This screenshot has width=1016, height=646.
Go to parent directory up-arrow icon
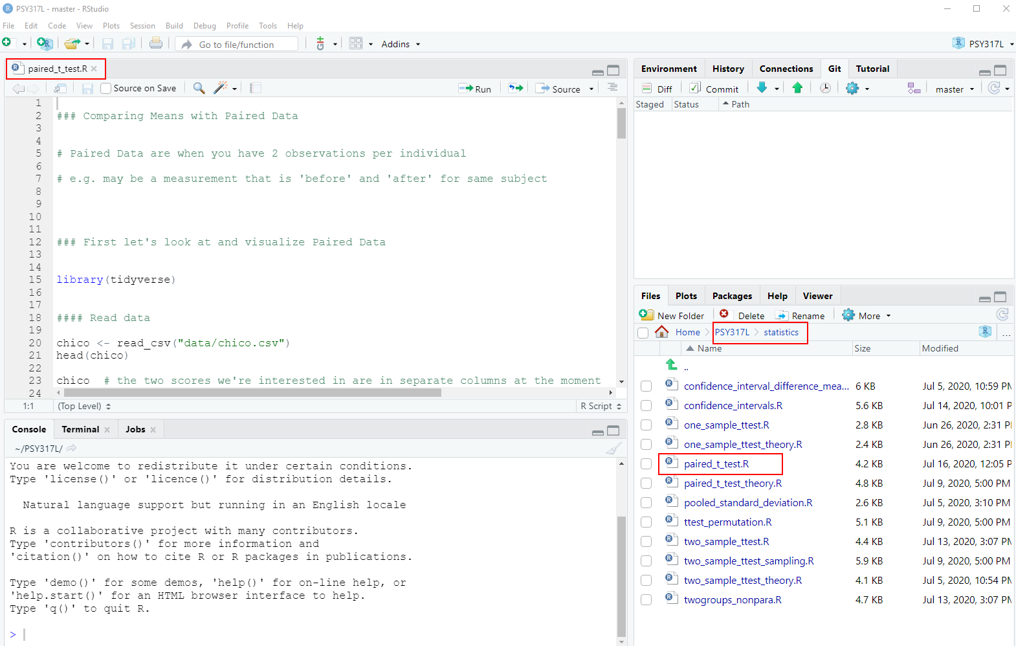tap(672, 365)
